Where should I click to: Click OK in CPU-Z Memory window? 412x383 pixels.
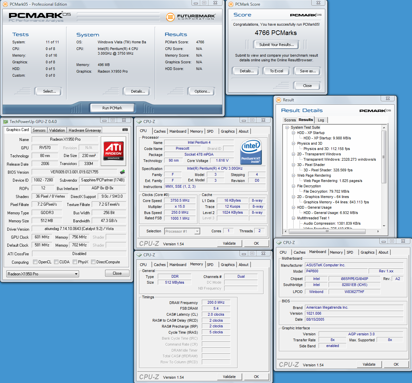point(256,377)
